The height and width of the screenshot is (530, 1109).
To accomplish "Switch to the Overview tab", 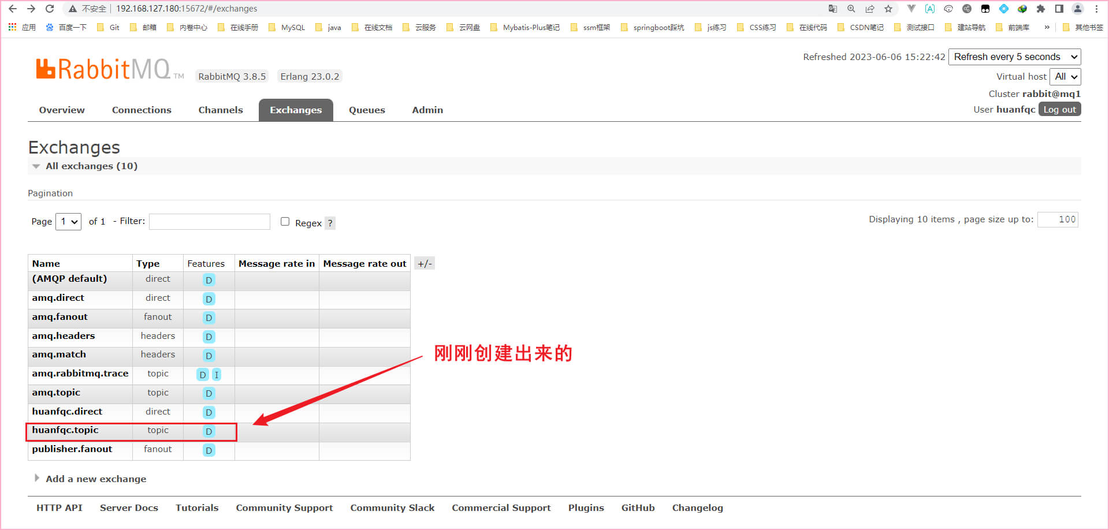I will 62,110.
